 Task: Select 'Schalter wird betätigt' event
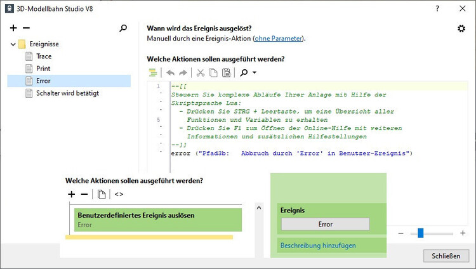click(67, 93)
